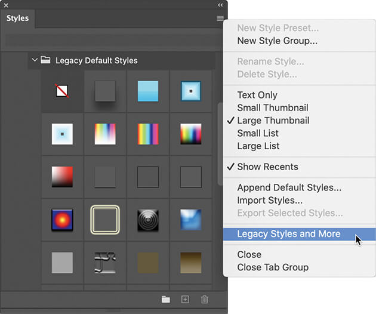The height and width of the screenshot is (314, 376).
Task: Click the Styles panel tab
Action: click(x=18, y=19)
